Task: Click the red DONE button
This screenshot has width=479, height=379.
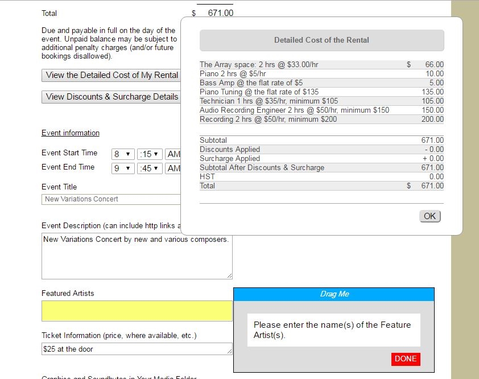Action: click(406, 359)
